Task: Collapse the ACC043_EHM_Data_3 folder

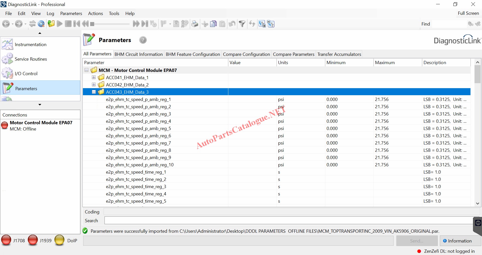Action: pos(94,92)
